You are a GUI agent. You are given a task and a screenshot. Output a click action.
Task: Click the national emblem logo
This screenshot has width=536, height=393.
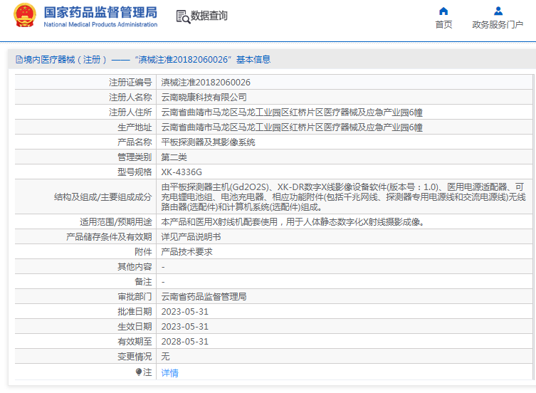tap(25, 16)
